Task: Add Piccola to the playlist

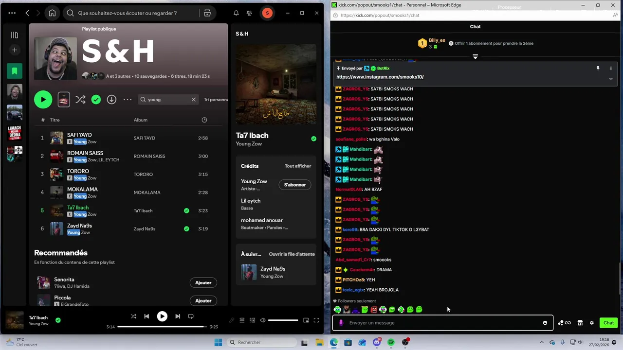Action: 203,301
